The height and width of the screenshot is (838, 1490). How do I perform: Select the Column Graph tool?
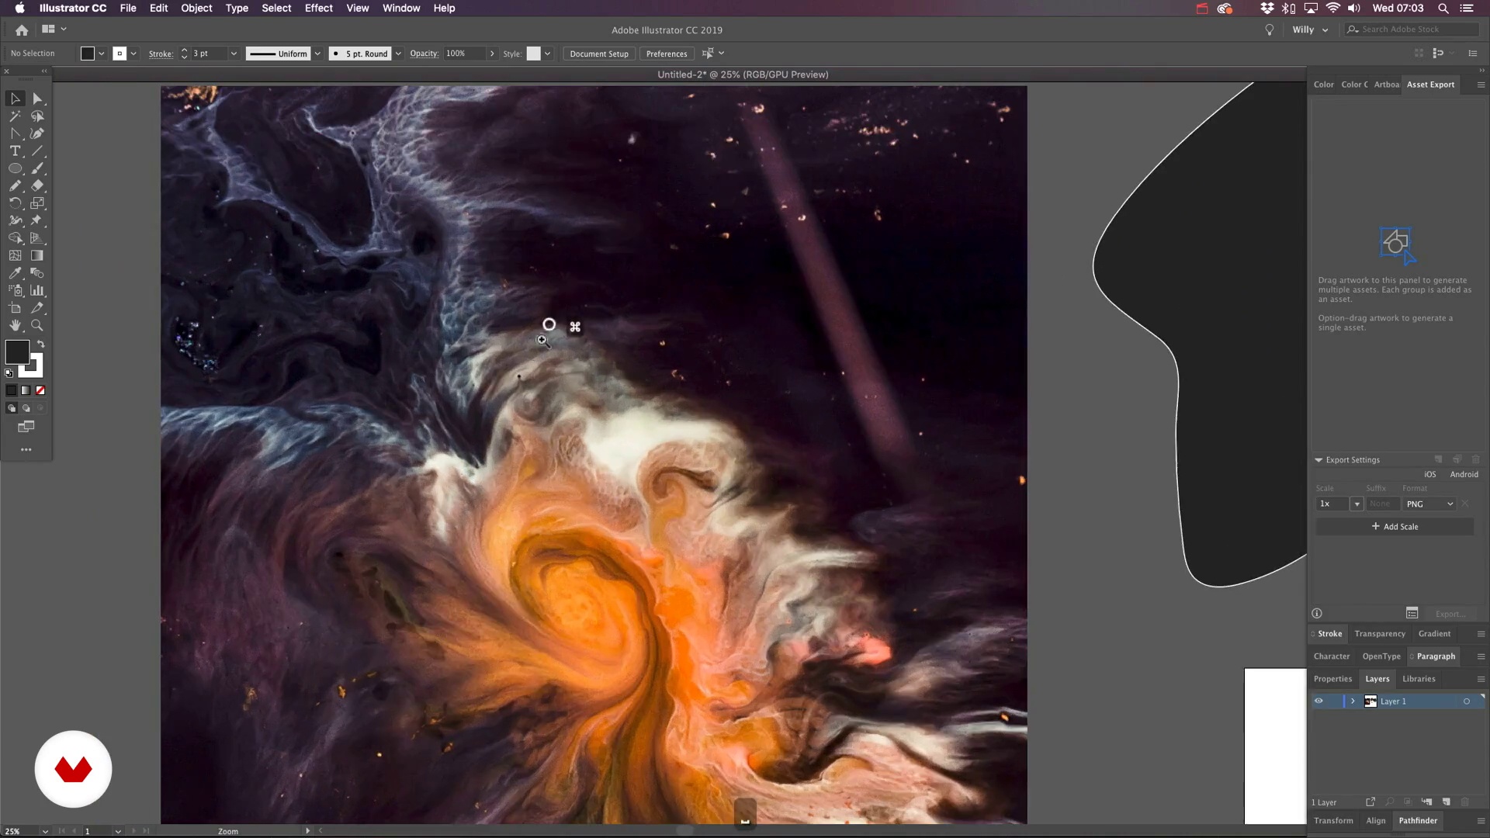[37, 290]
